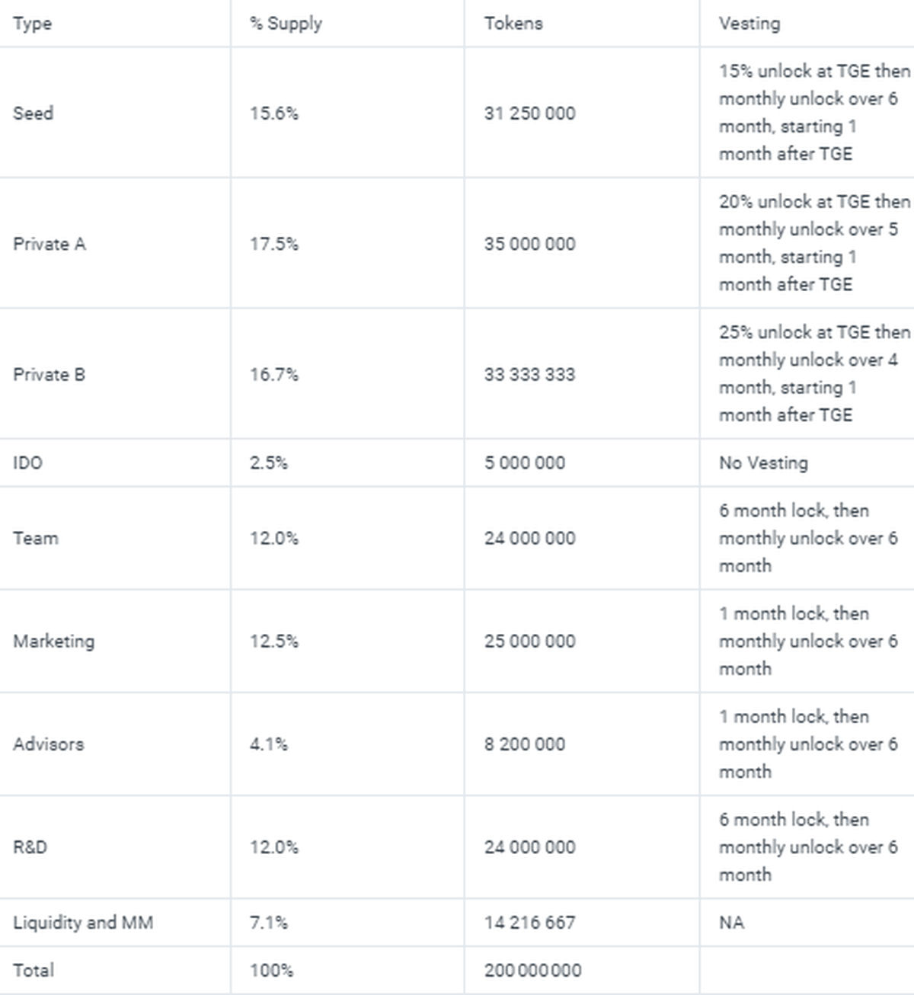Click the R&D row label

[x=30, y=847]
